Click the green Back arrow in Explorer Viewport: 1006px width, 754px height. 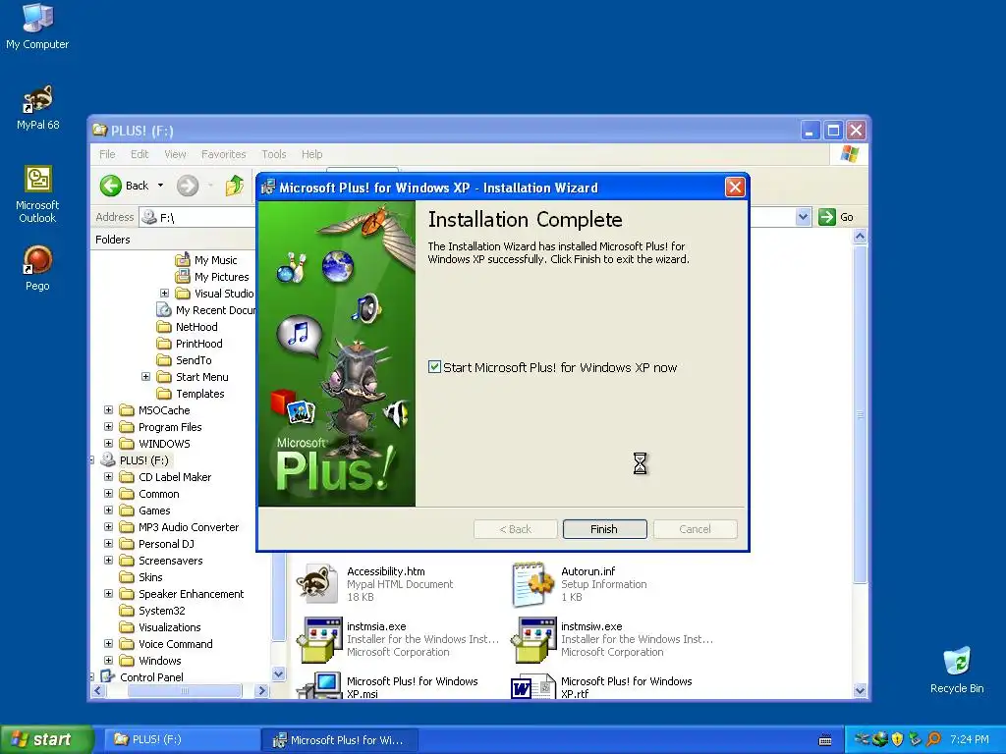[110, 186]
